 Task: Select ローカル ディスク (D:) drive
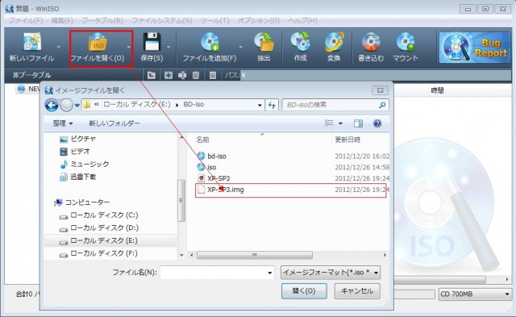click(x=98, y=227)
